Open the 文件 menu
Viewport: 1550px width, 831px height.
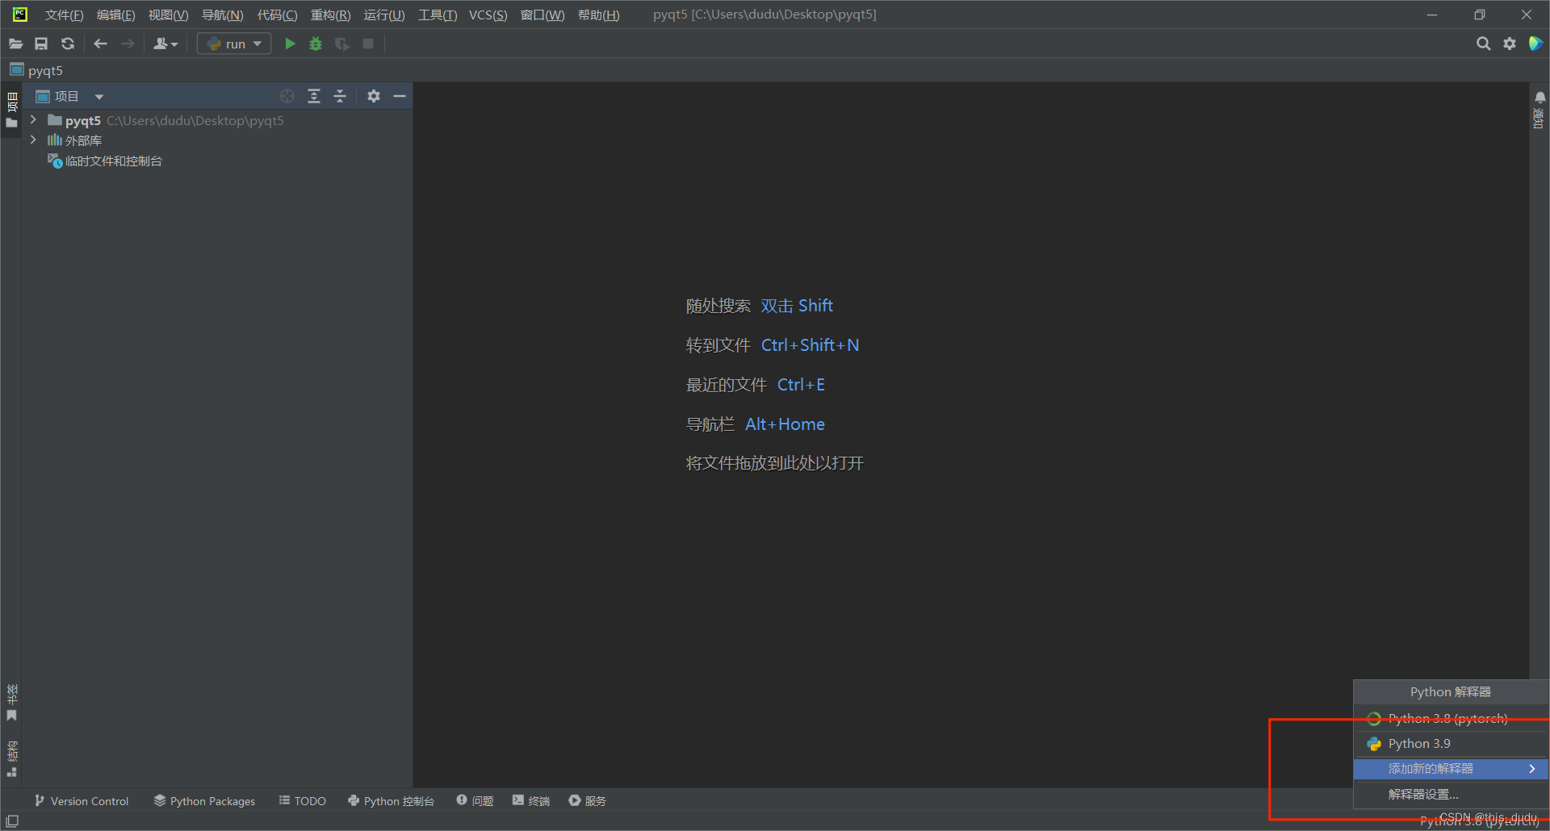pyautogui.click(x=63, y=14)
